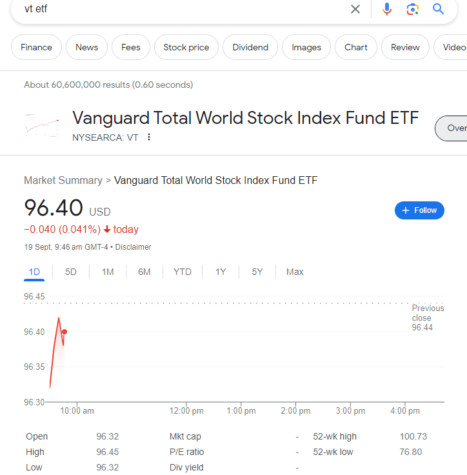This screenshot has width=467, height=475.
Task: Click the red current price marker on chart
Action: [65, 332]
